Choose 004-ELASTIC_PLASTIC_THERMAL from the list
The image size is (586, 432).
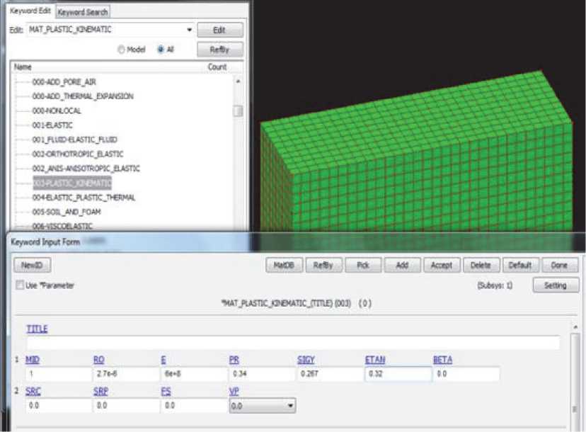click(x=84, y=198)
